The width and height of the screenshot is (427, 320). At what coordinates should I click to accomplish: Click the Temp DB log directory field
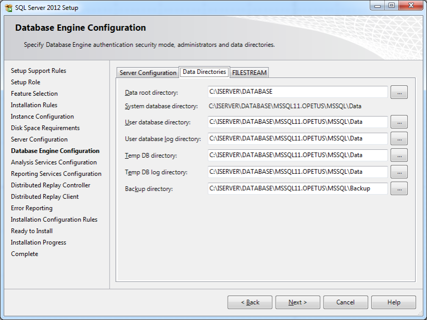297,172
